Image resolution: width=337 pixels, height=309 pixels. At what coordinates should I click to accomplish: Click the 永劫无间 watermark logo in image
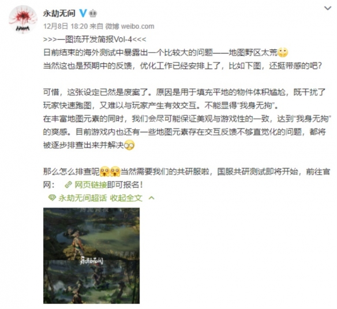click(x=91, y=260)
